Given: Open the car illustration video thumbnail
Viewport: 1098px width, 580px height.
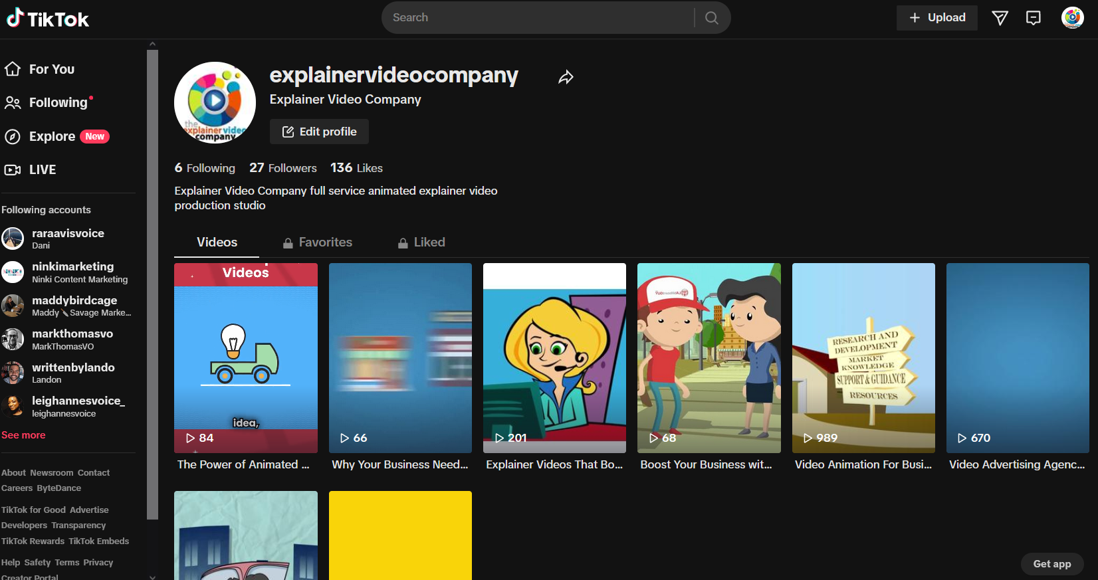Looking at the screenshot, I should click(246, 535).
